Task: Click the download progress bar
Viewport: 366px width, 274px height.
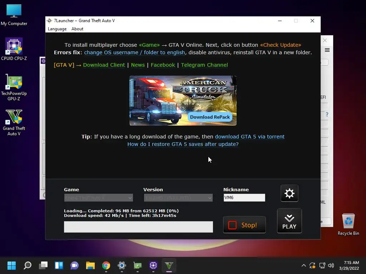Action: click(x=138, y=227)
